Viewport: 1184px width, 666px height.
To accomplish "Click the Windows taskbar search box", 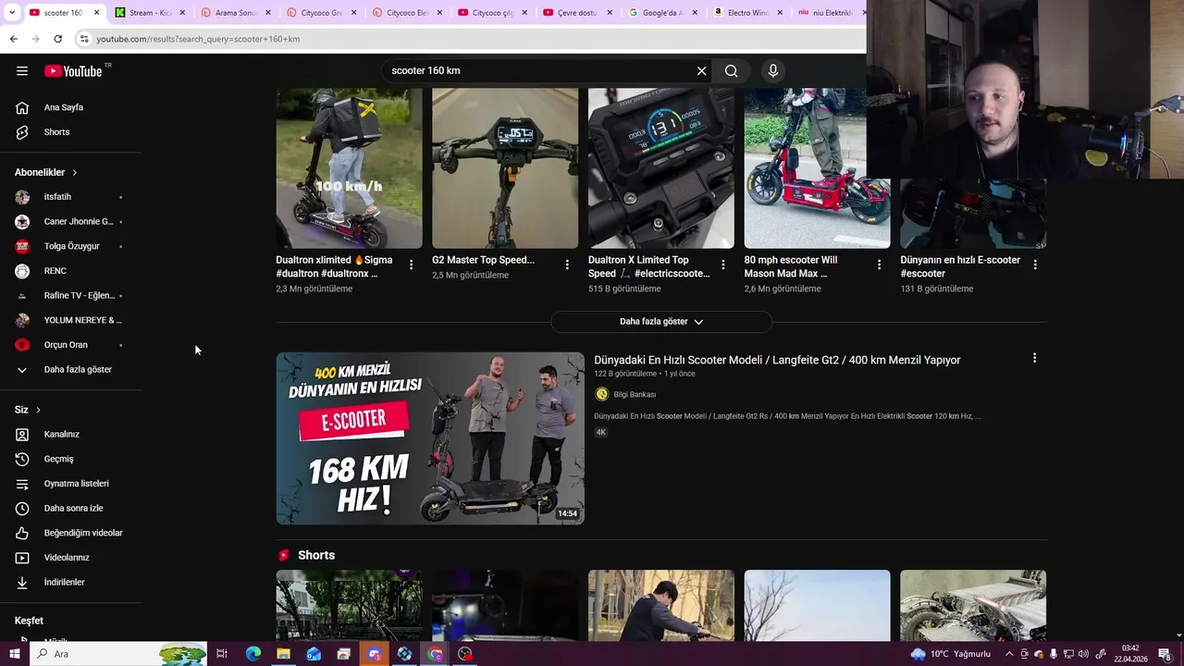I will (x=120, y=654).
